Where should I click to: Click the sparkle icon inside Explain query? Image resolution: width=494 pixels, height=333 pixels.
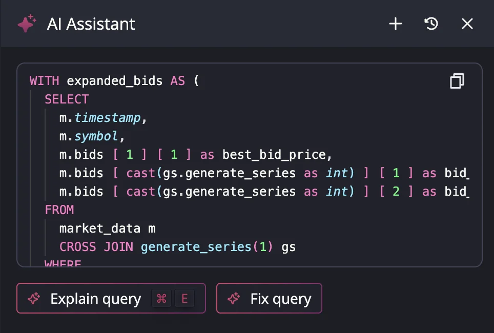(34, 298)
